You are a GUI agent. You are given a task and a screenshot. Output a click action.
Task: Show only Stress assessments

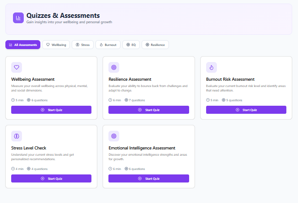(x=82, y=45)
